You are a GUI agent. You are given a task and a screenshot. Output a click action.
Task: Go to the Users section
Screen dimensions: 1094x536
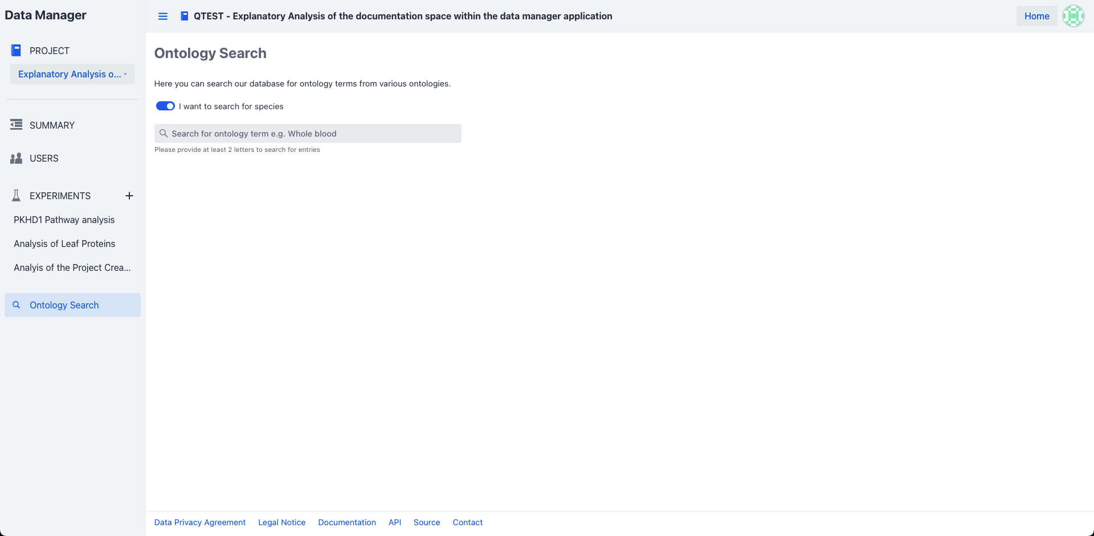coord(44,158)
